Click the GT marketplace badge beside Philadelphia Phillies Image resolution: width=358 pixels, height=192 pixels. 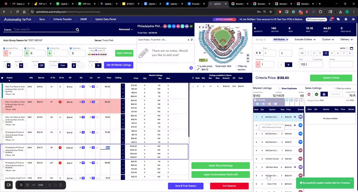[191, 26]
